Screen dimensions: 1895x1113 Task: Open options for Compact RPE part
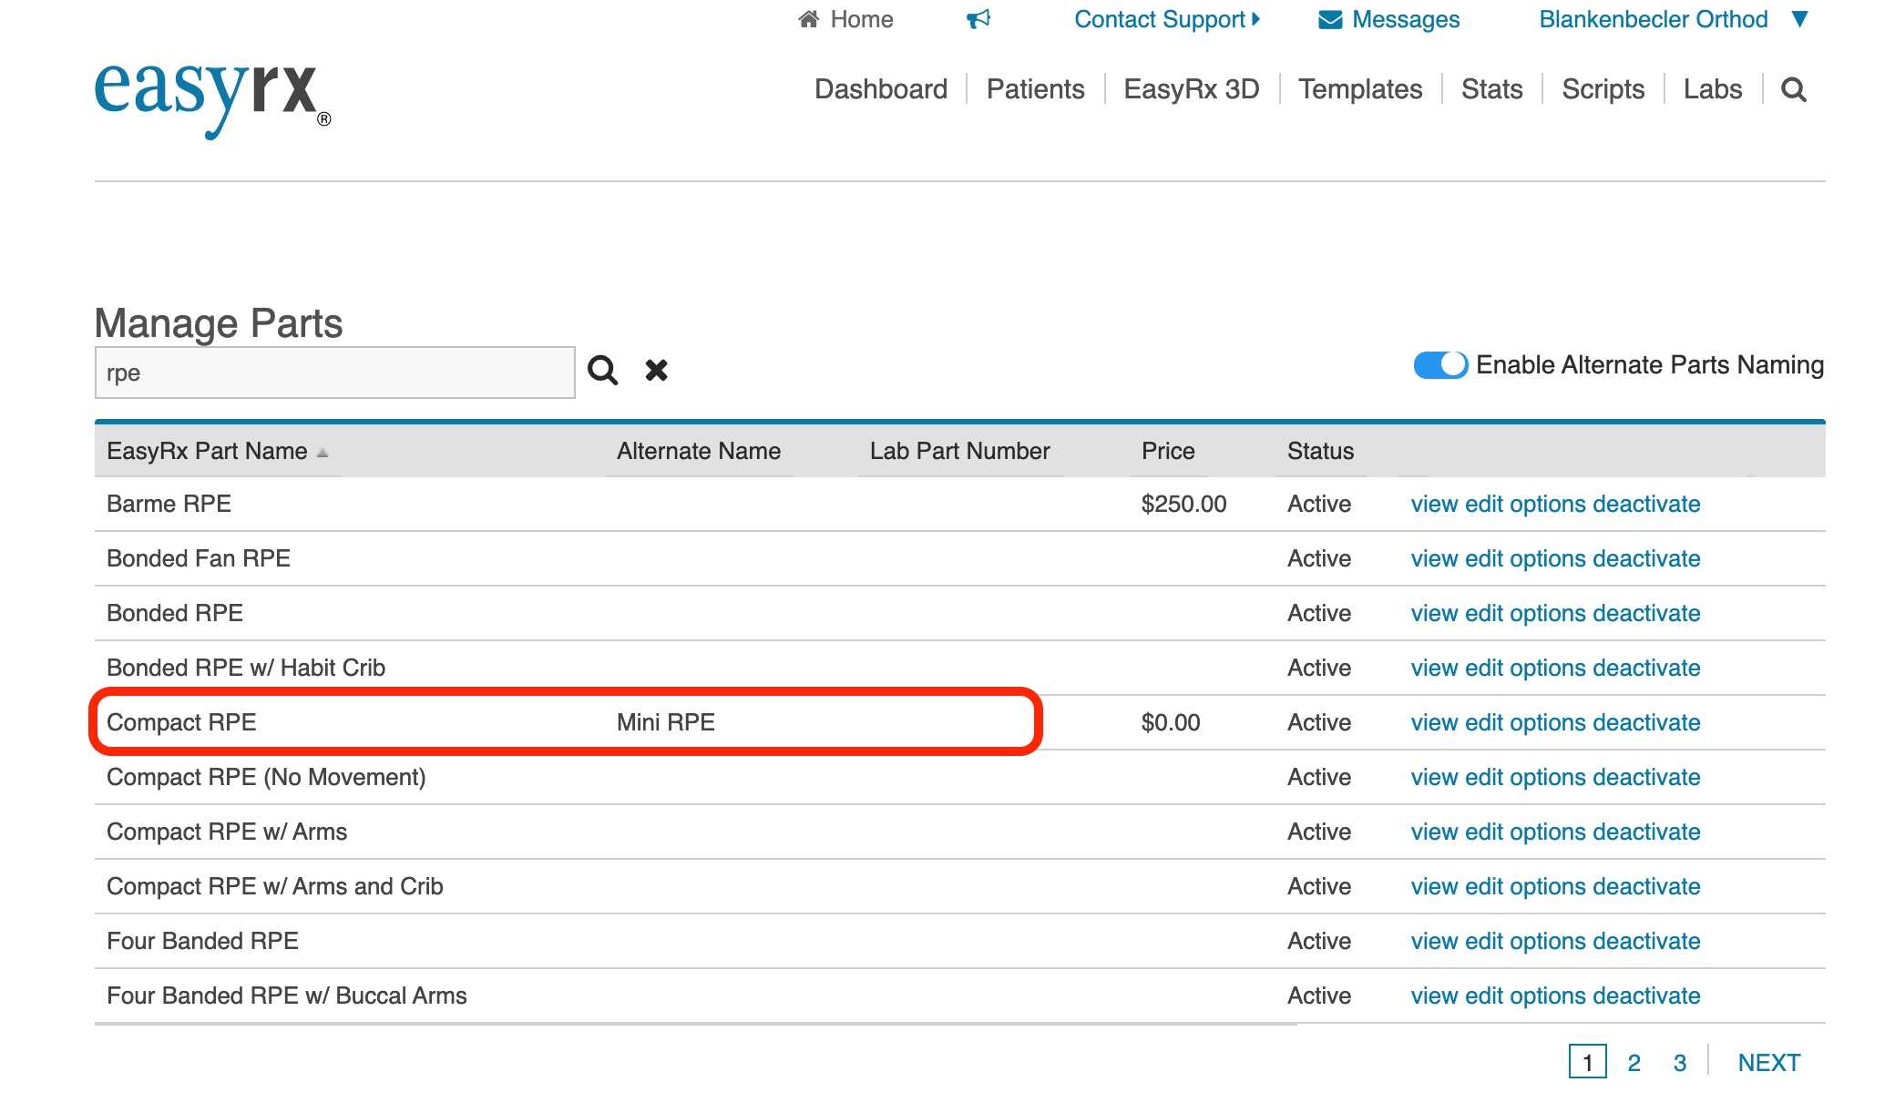coord(1547,723)
